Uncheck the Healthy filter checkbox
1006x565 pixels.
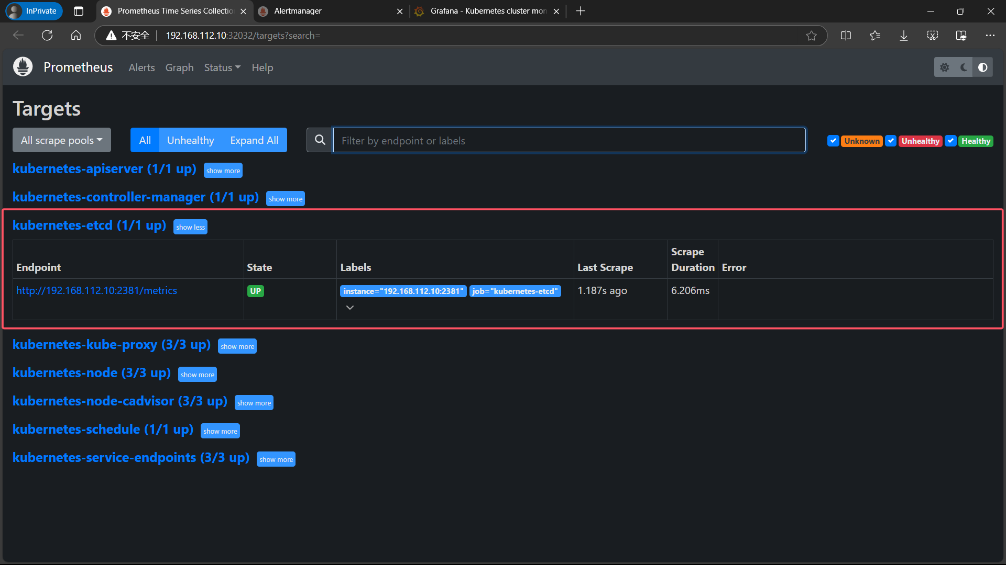pos(950,141)
